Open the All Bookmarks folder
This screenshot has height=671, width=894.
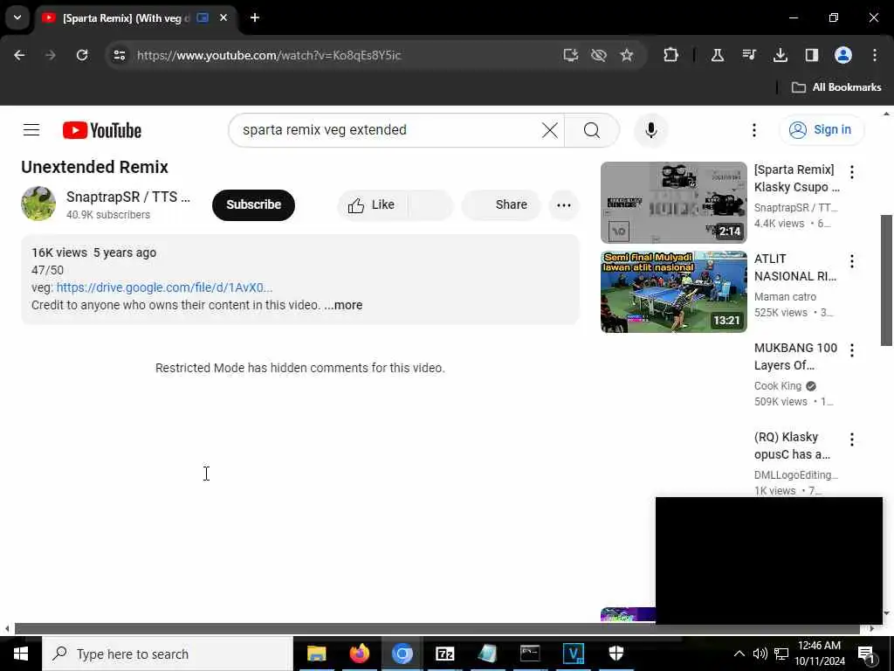coord(836,87)
